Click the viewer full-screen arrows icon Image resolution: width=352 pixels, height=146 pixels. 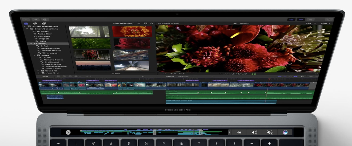pyautogui.click(x=317, y=74)
